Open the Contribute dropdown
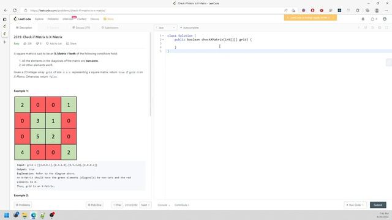 [x=182, y=205]
